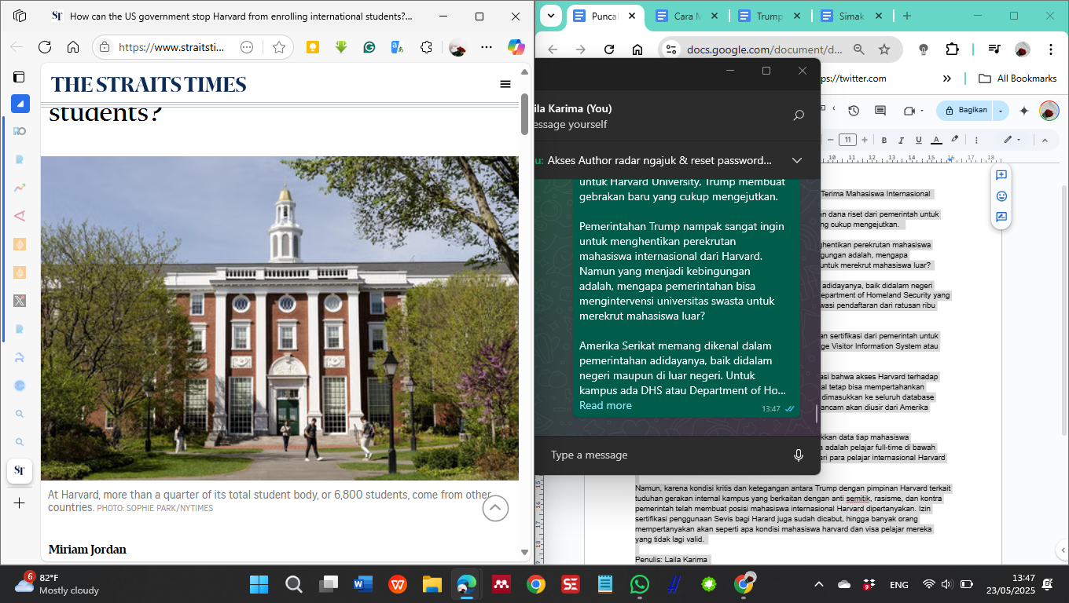
Task: Open the Bagikan dropdown arrow
Action: [1001, 111]
